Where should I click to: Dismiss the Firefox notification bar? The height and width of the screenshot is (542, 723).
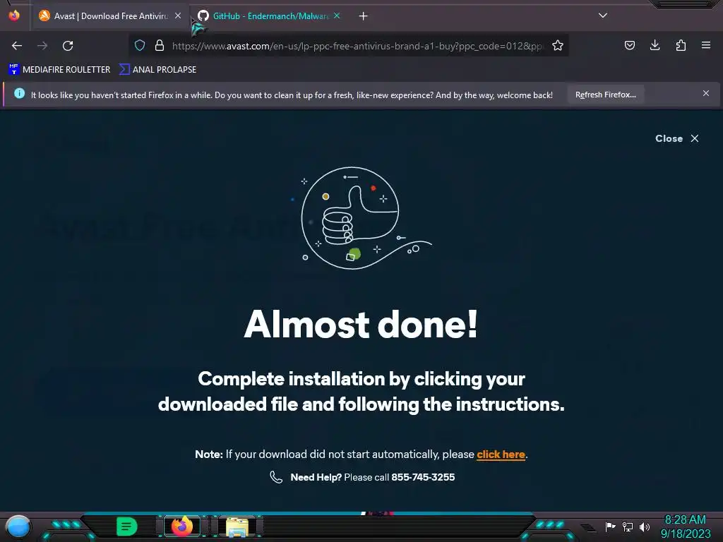(x=706, y=94)
